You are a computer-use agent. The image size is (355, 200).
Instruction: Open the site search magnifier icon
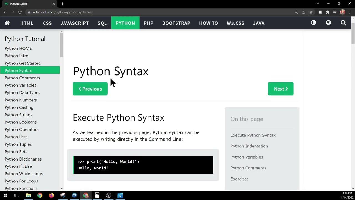click(x=343, y=23)
